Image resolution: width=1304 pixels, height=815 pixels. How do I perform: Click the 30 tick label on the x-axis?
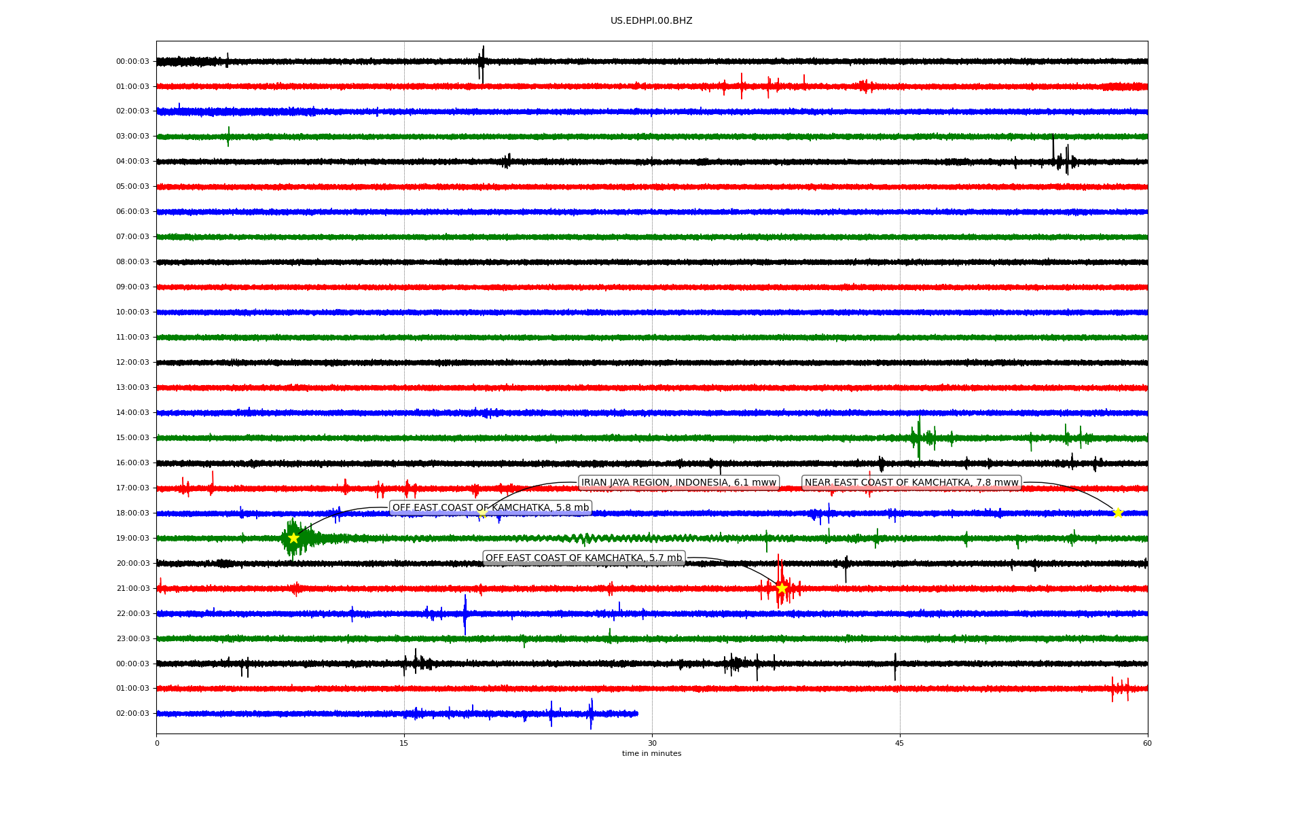(652, 743)
